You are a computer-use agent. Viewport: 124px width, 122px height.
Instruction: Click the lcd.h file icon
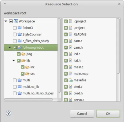[x=71, y=60]
